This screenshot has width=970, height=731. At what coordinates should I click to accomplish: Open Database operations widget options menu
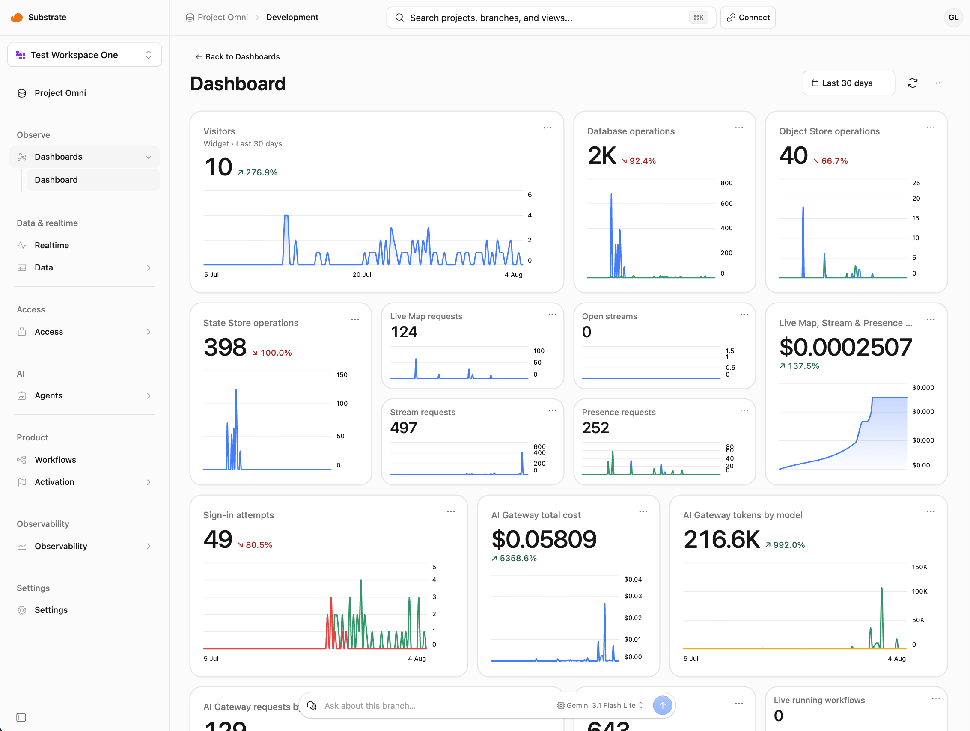(x=739, y=128)
